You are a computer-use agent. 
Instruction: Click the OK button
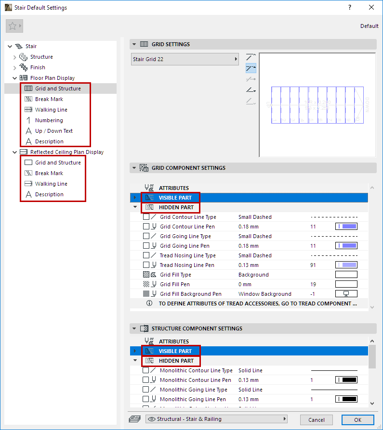tap(358, 419)
